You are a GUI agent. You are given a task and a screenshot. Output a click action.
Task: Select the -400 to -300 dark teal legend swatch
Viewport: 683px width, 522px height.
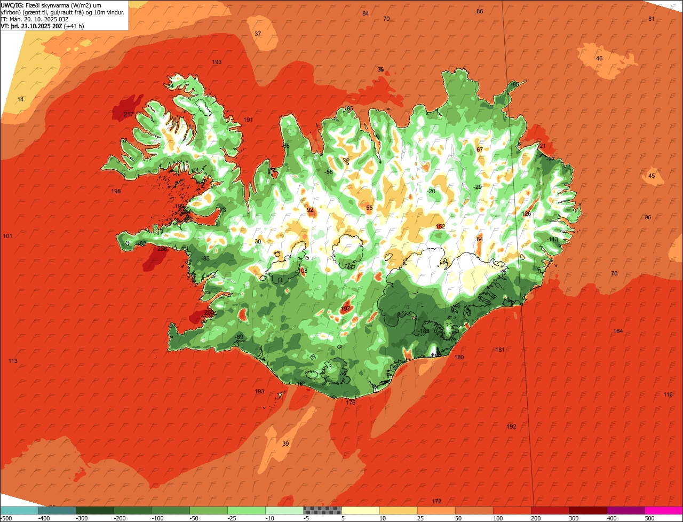[57, 510]
